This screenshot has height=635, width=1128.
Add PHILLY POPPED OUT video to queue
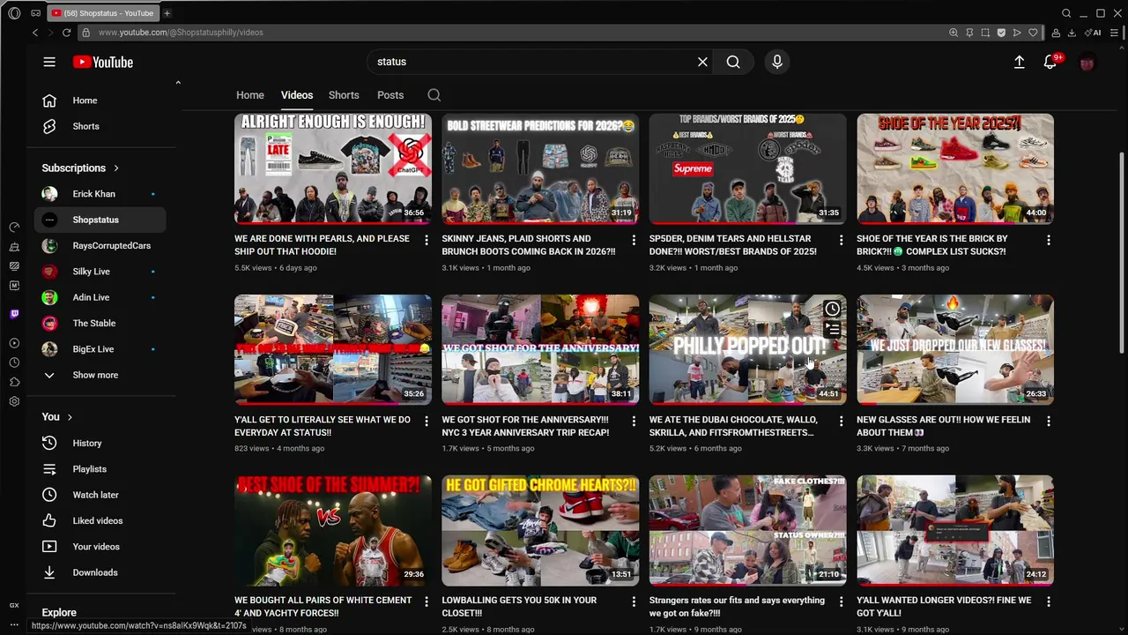click(x=832, y=330)
